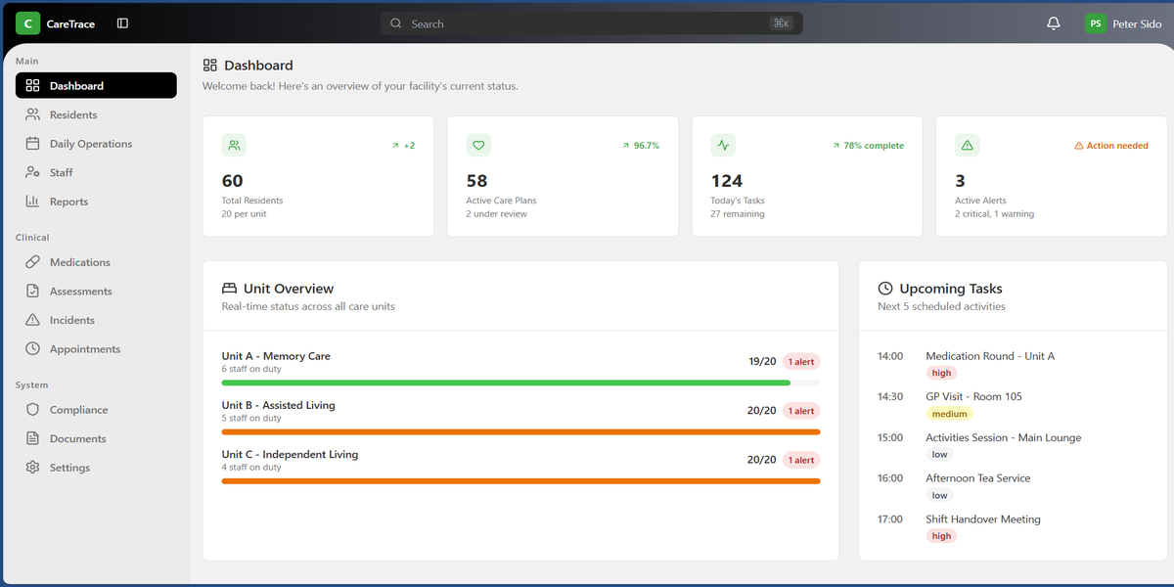Click the Unit B occupancy progress bar
The image size is (1174, 587).
point(520,431)
